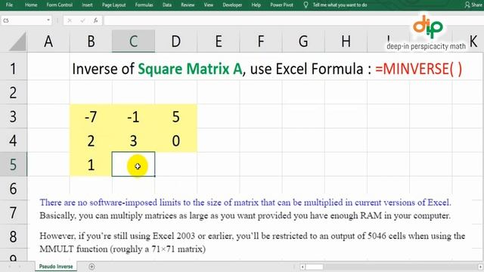This screenshot has height=272, width=484.
Task: Switch to the Home ribbon tab
Action: tap(31, 5)
